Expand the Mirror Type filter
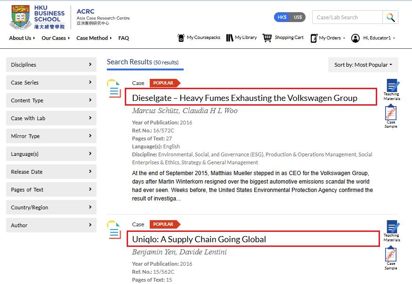Screen dimensions: 412x284 pos(51,136)
